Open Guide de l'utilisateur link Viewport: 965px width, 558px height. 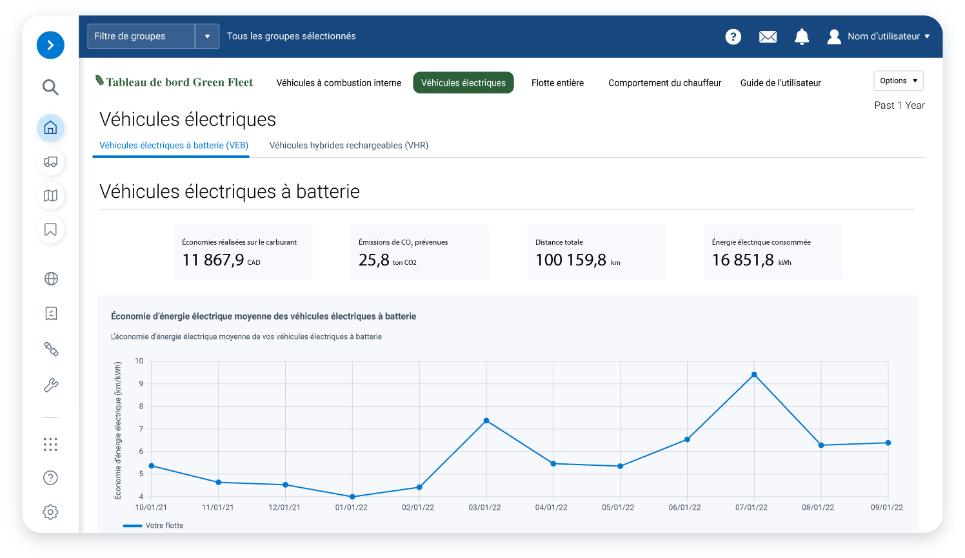(x=781, y=82)
